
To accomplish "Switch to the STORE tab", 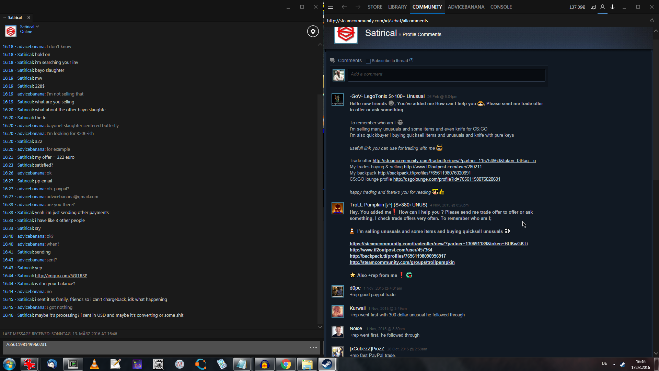I will tap(375, 7).
